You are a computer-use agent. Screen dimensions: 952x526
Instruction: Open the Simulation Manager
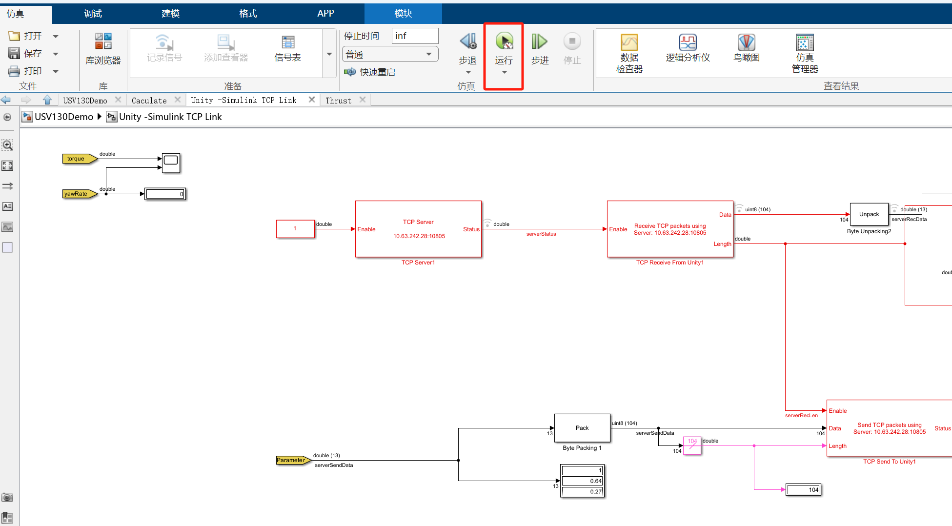tap(805, 53)
